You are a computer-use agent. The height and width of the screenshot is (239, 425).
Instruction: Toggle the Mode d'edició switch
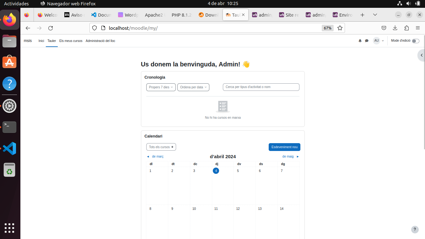[415, 41]
